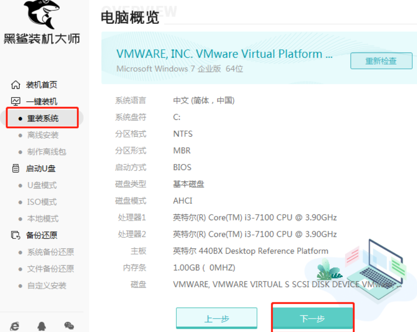
Task: Click the 处理器1 CPU value
Action: [255, 218]
